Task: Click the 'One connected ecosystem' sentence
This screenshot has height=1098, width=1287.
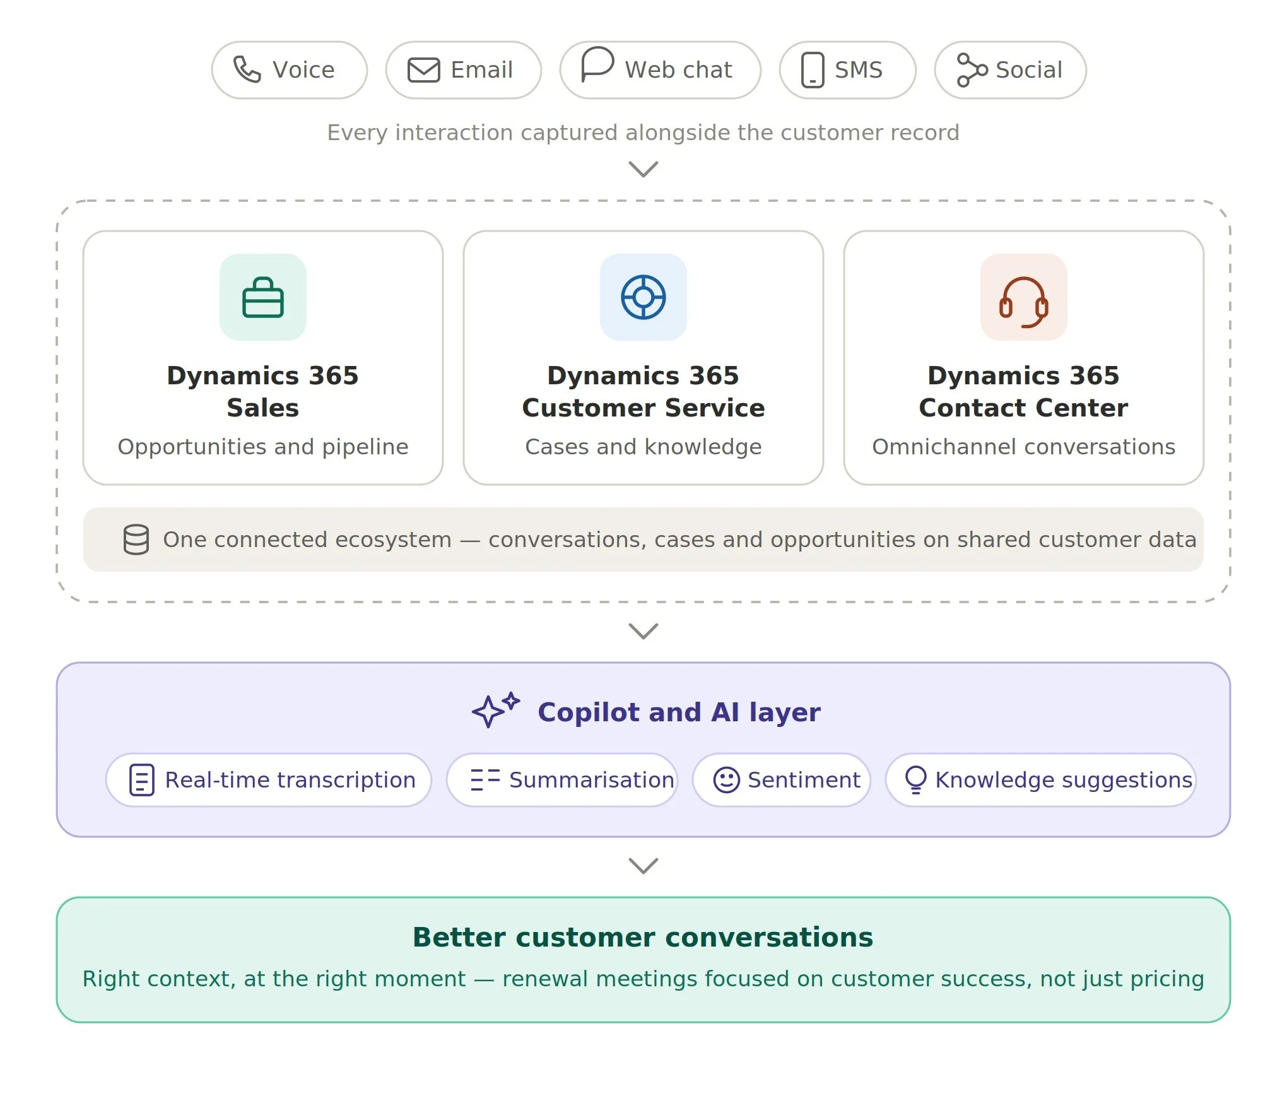Action: point(679,540)
